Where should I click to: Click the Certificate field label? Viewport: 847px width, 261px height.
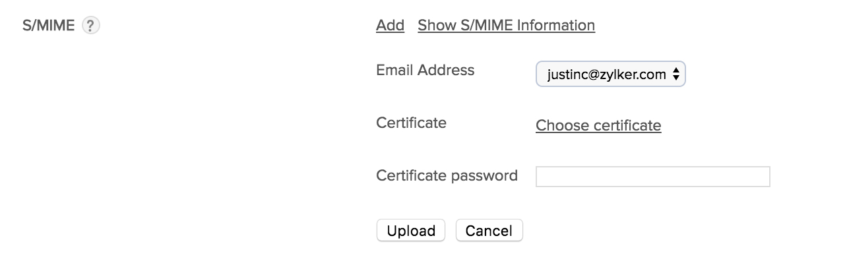pos(411,123)
